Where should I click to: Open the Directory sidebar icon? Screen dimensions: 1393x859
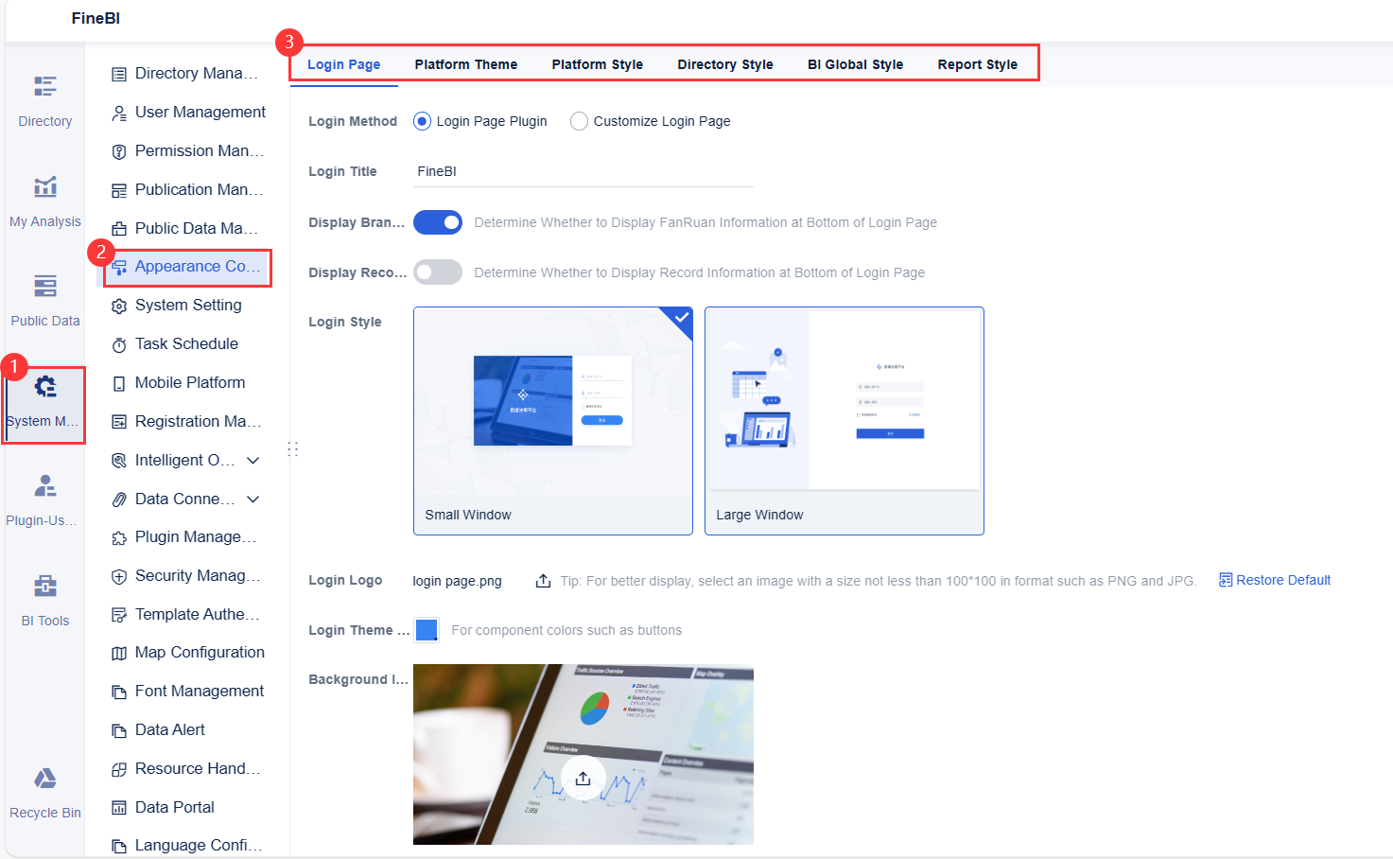tap(44, 97)
